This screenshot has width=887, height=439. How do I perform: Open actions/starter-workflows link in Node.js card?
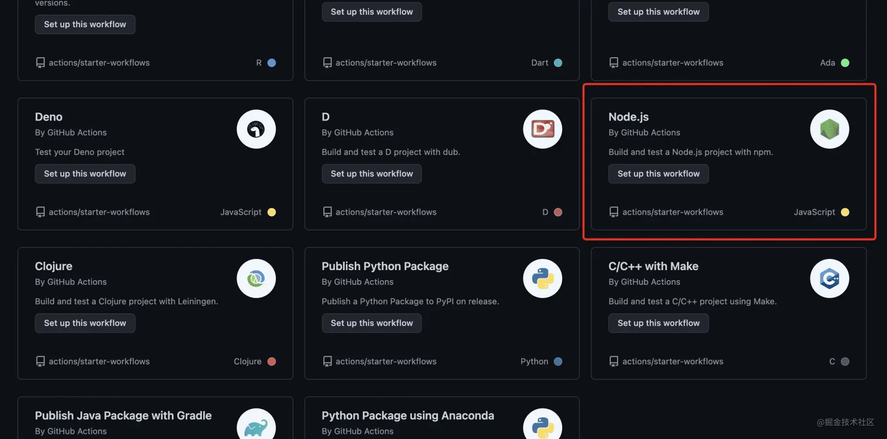point(673,212)
